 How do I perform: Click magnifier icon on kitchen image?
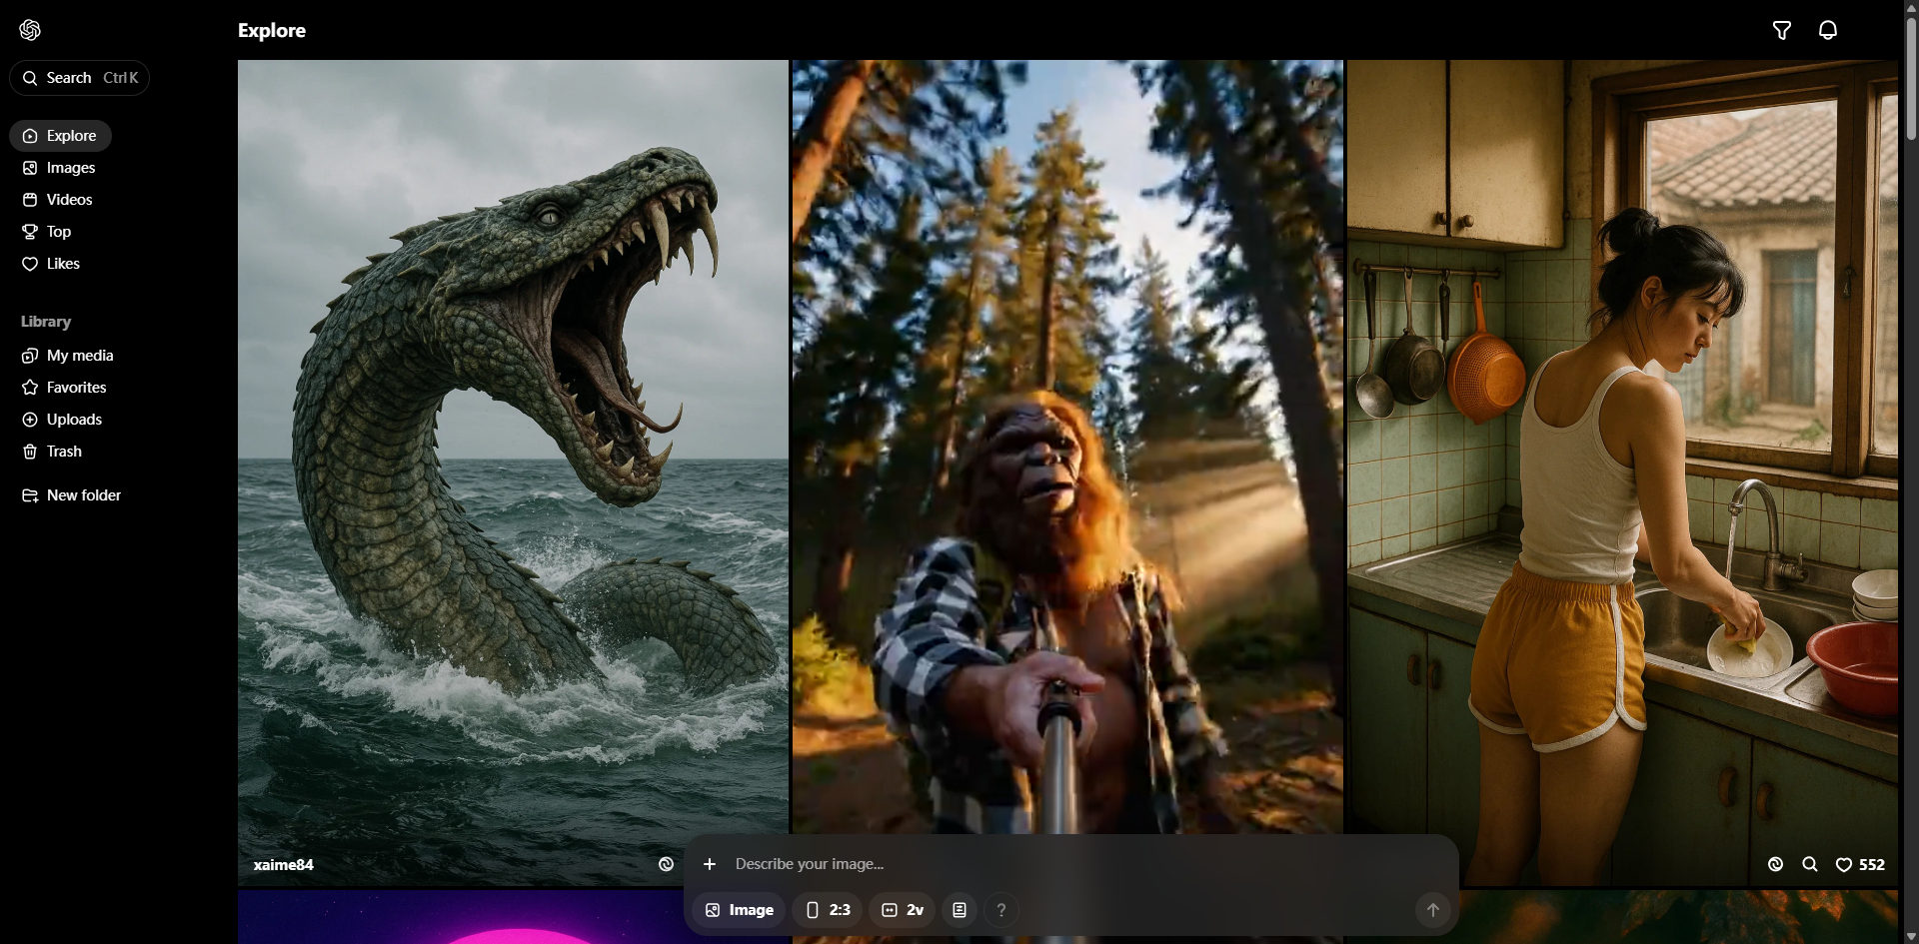1809,865
